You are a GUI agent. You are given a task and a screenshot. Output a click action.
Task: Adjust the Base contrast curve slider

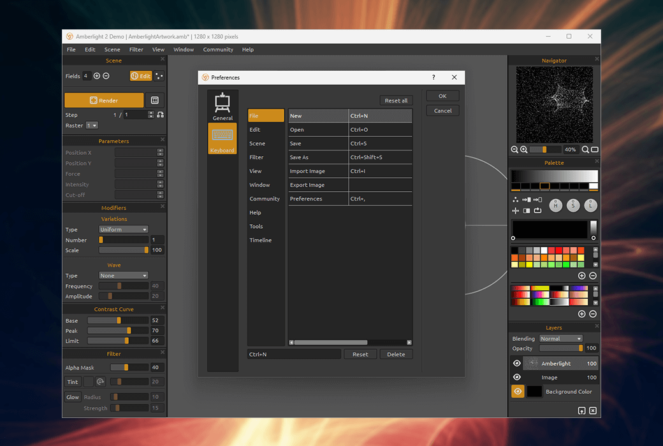click(118, 320)
